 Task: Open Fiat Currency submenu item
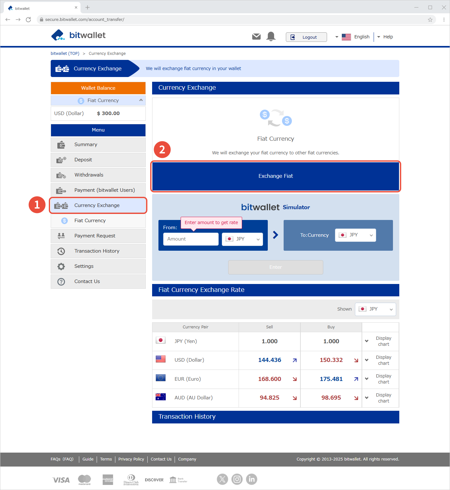[x=98, y=221]
